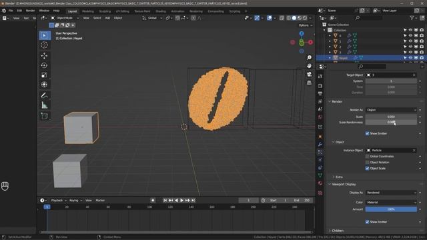Click the Scale value field

point(391,117)
